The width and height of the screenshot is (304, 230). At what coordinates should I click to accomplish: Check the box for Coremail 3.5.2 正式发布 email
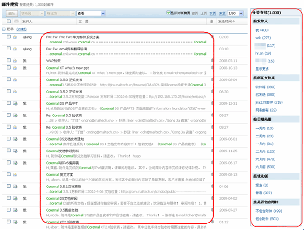pyautogui.click(x=9, y=92)
